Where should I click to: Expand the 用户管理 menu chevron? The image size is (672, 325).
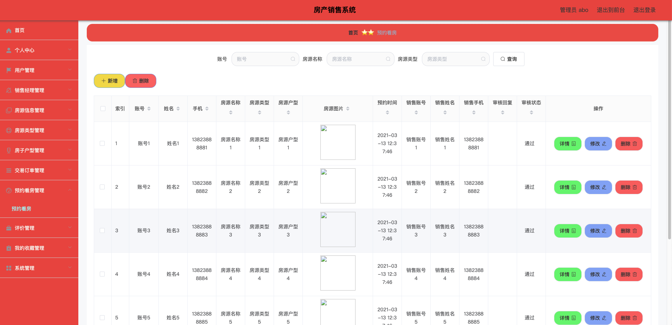click(x=70, y=70)
